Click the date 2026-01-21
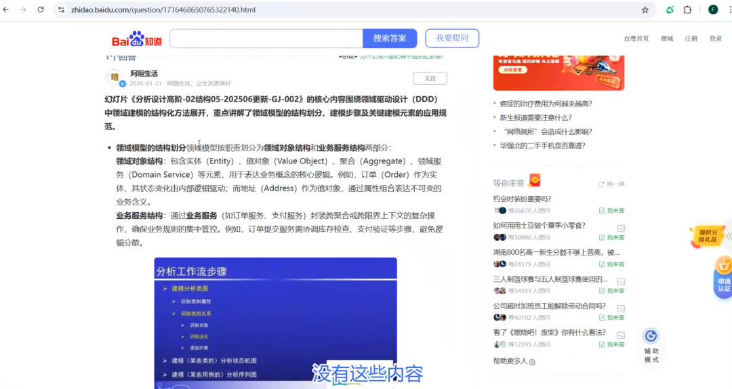 [x=146, y=83]
